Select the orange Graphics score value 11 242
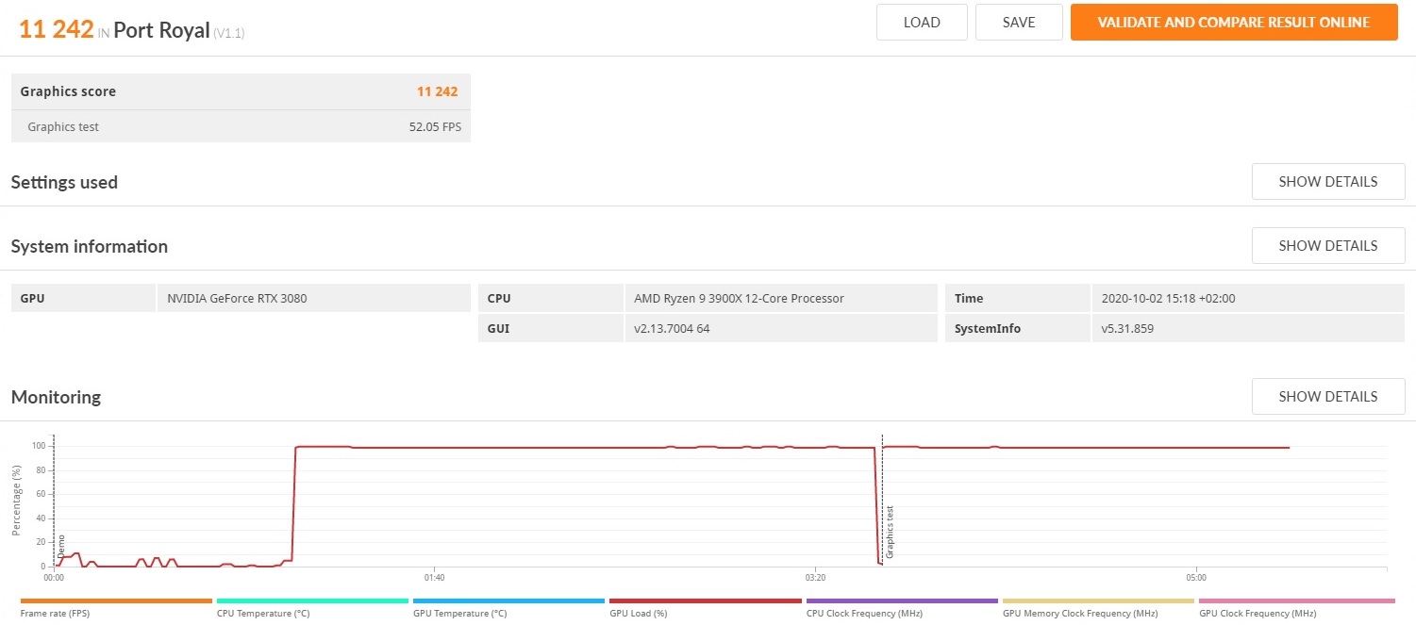Image resolution: width=1416 pixels, height=625 pixels. (438, 91)
